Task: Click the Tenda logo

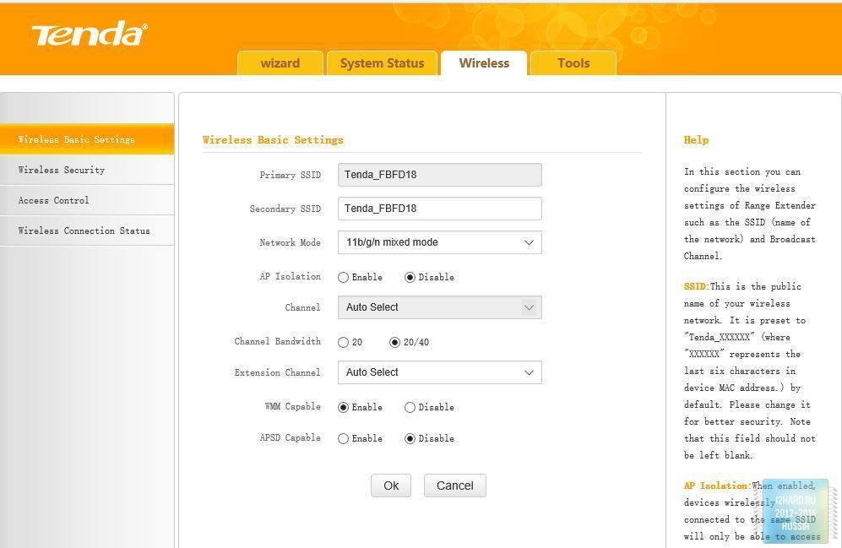Action: pos(89,35)
